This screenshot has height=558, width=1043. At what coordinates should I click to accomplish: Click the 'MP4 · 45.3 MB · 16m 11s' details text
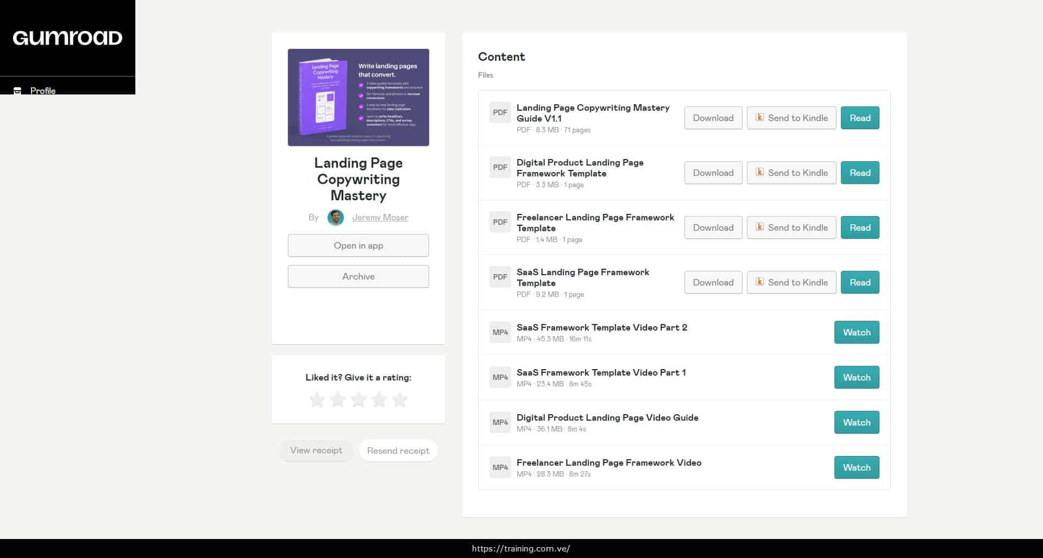pos(554,339)
